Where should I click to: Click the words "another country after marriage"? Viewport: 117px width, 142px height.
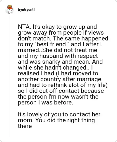(x=59, y=79)
